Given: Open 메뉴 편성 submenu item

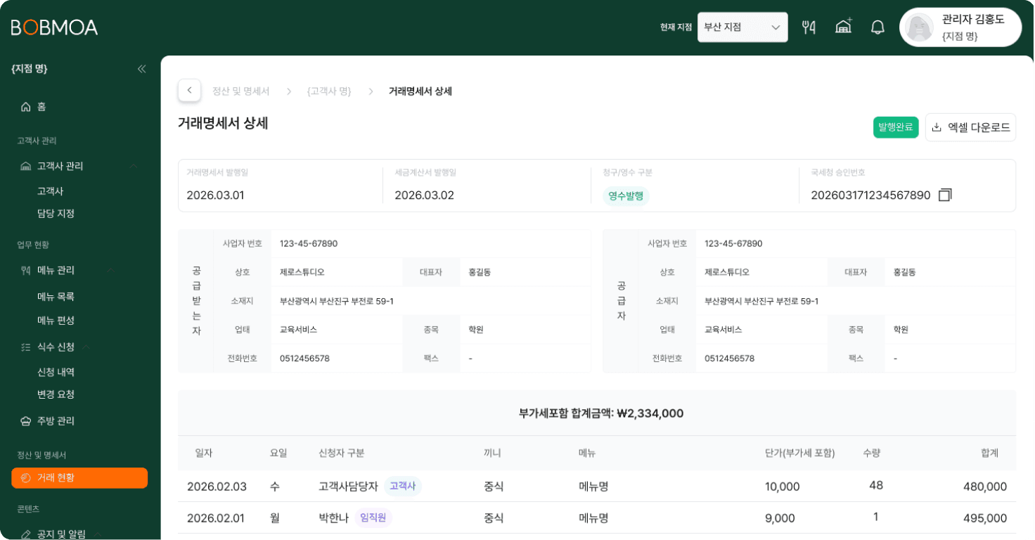Looking at the screenshot, I should tap(56, 321).
